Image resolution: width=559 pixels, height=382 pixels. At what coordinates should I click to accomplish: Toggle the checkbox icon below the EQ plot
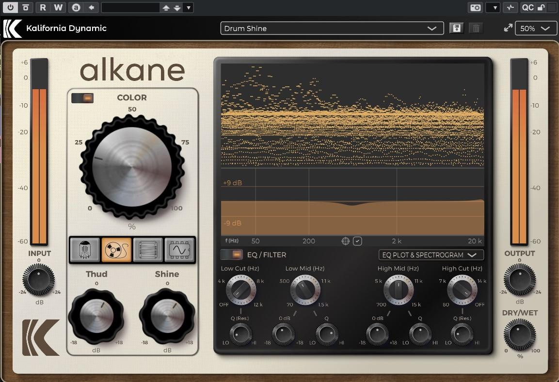point(358,241)
